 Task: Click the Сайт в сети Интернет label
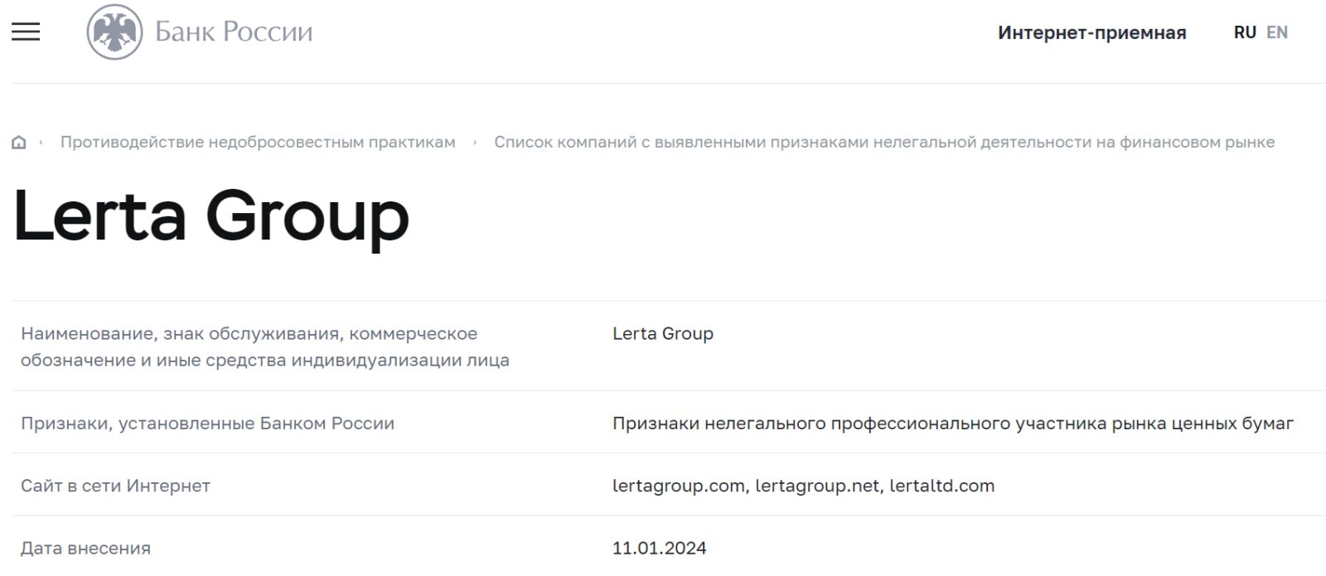115,486
